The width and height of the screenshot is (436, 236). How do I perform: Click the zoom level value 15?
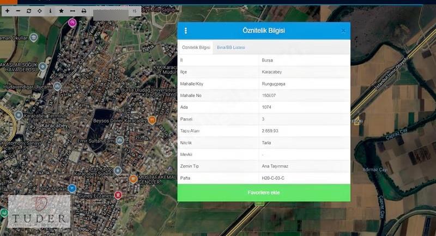point(135,11)
